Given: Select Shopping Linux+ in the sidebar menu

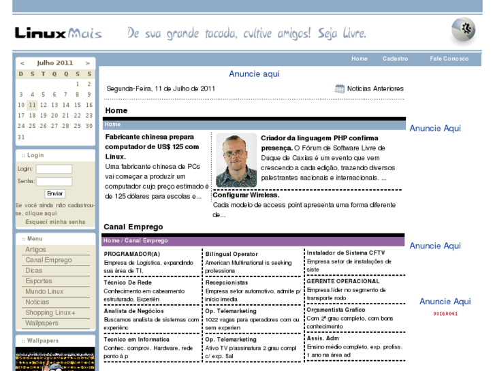Looking at the screenshot, I should [x=50, y=312].
